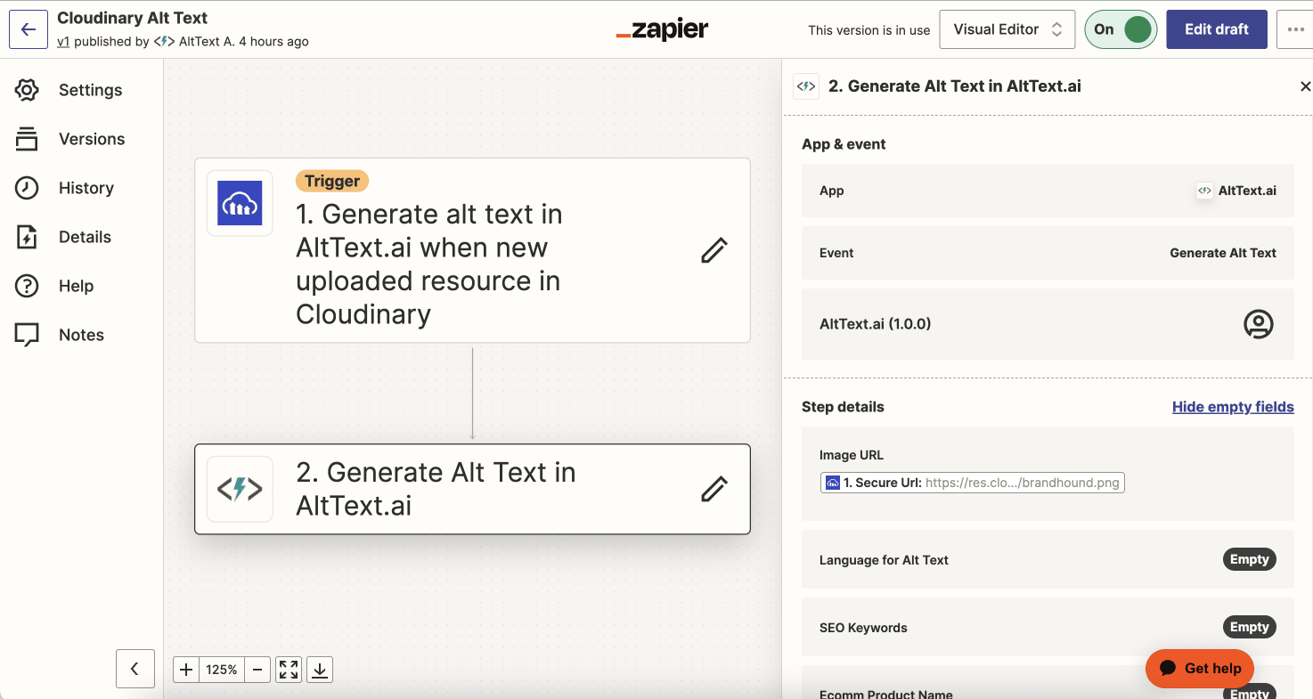Click the AltText.ai app icon in step 2
Screen dimensions: 1313x699
coord(240,489)
